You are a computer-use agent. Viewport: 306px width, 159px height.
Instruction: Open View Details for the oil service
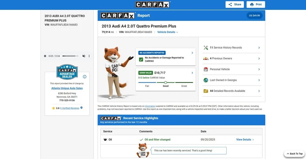(245, 140)
